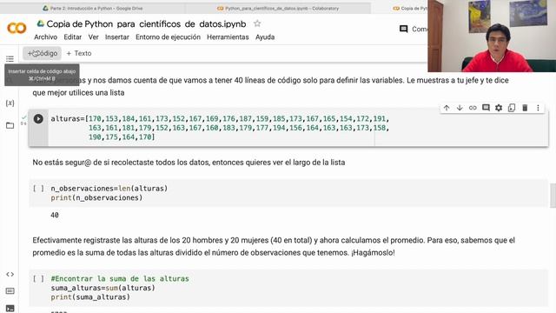Click the print(n_observaciones) code line
556x313 pixels.
point(96,197)
